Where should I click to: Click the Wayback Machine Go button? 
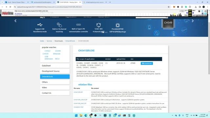pyautogui.click(x=182, y=11)
